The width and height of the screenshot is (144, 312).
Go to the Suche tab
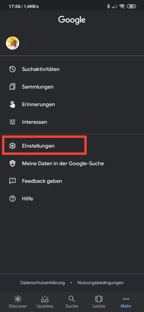[x=72, y=302]
